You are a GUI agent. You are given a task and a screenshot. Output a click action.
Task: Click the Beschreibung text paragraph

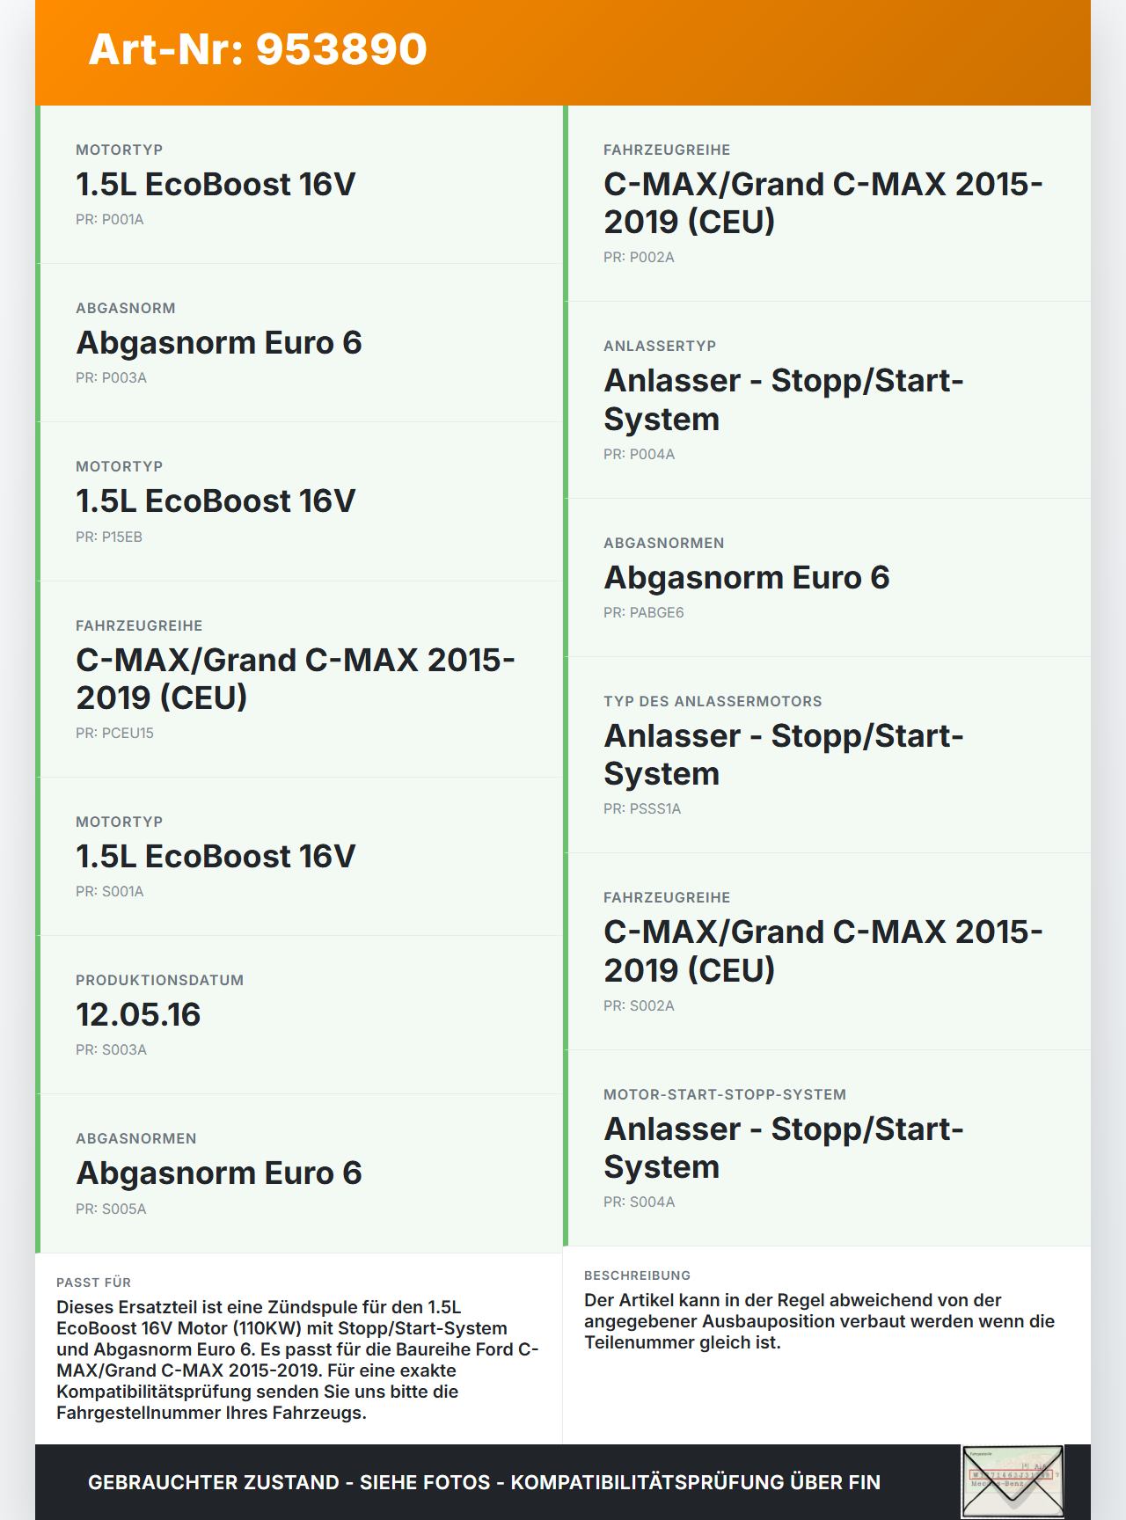(819, 1321)
